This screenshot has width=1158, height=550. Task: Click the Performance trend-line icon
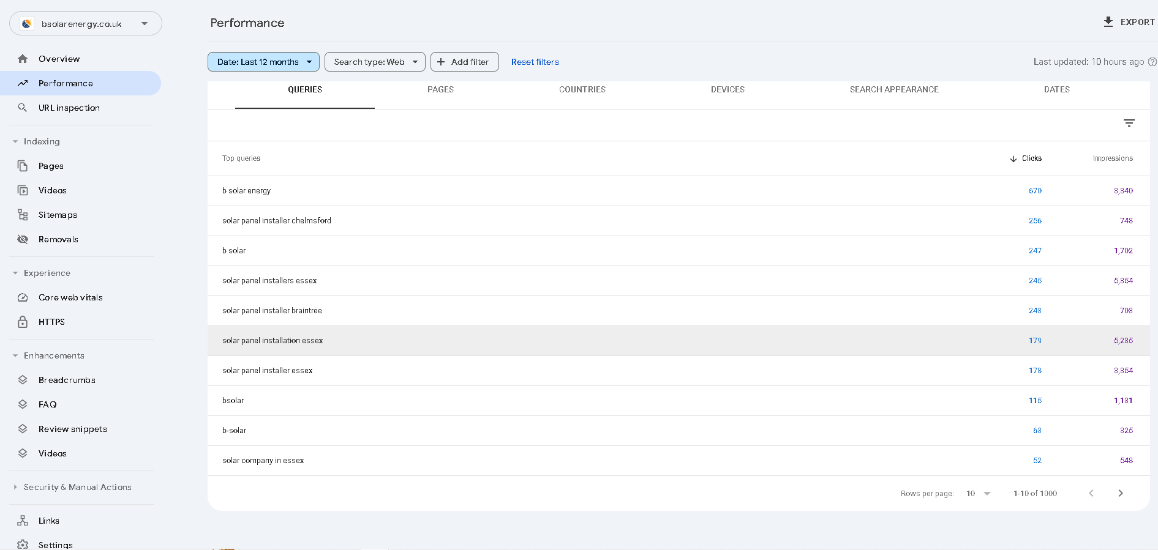pos(23,83)
